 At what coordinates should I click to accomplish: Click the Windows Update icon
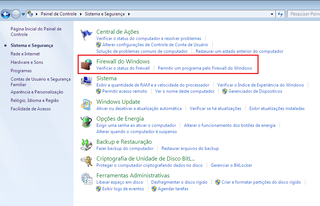[x=86, y=105]
